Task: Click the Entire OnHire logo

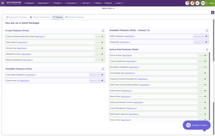Action: [x=14, y=3]
